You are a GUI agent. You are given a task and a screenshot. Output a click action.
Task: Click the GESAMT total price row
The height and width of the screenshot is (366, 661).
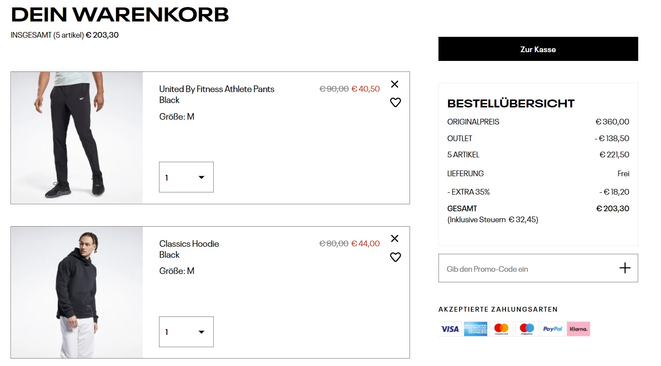click(x=538, y=209)
